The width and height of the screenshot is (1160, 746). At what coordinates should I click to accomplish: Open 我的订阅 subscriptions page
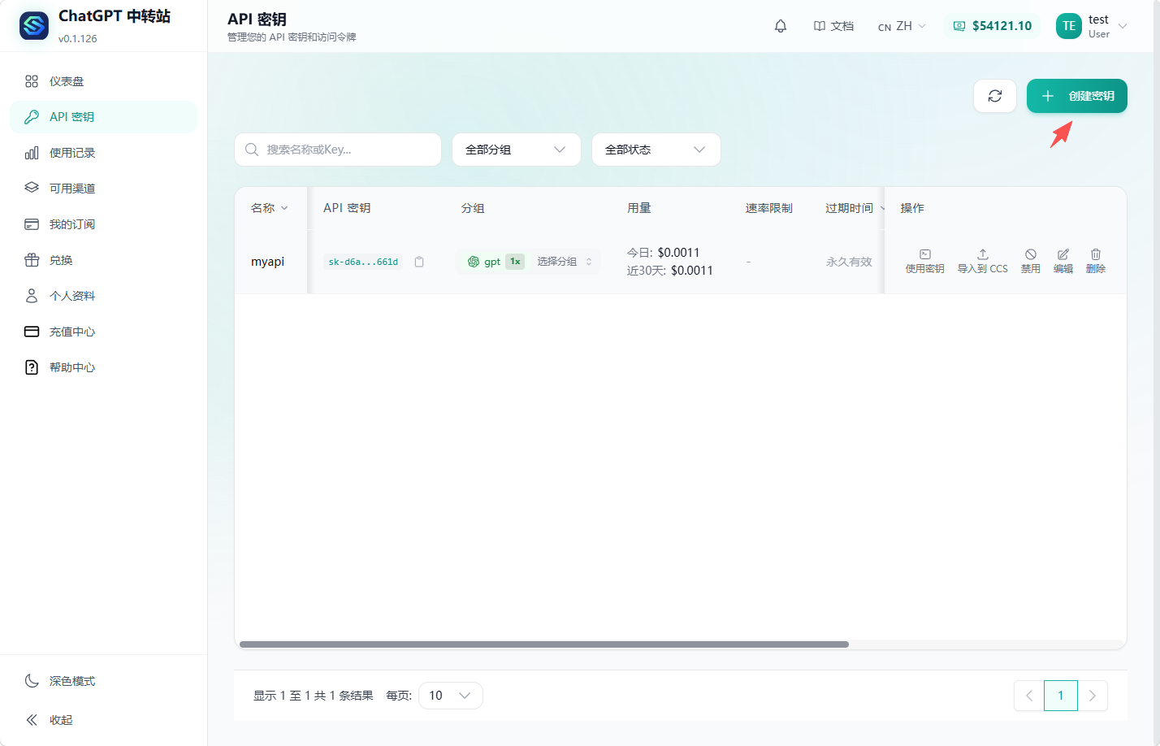click(x=103, y=224)
